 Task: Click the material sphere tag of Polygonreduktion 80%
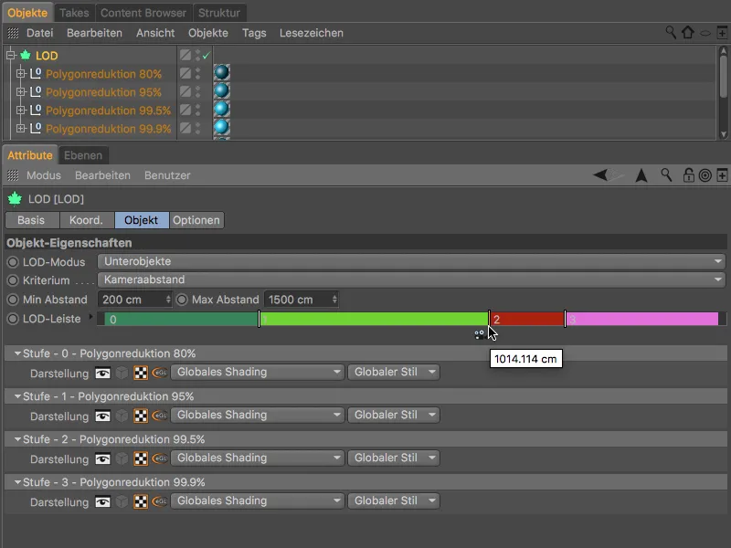(221, 73)
